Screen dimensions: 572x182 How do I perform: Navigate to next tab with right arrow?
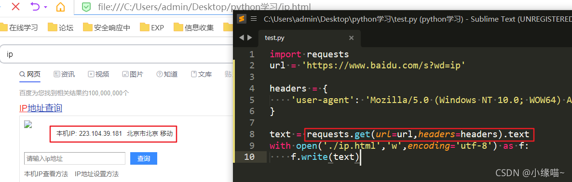tap(249, 38)
